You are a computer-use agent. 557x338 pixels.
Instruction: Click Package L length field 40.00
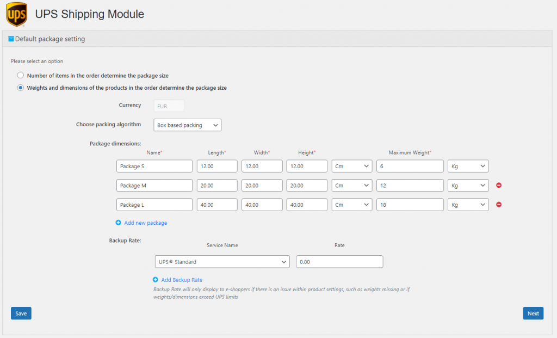click(x=217, y=205)
